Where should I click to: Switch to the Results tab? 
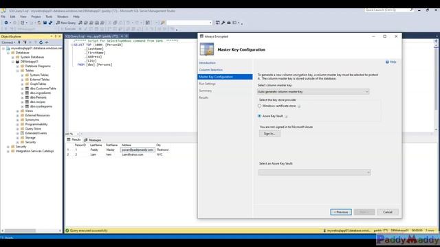(74, 140)
